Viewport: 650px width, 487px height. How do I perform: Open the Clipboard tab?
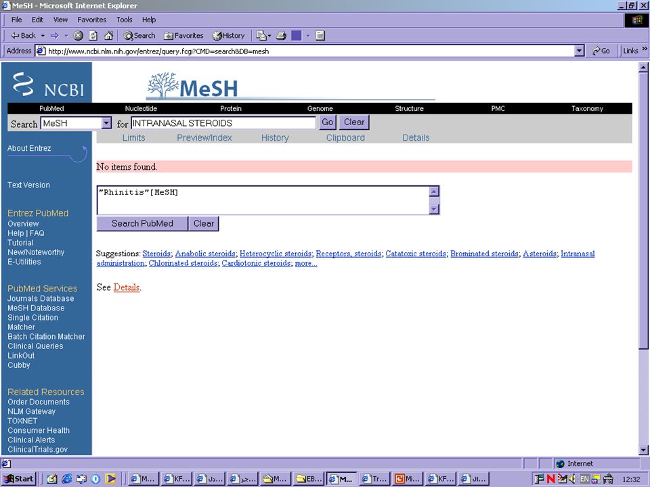click(345, 137)
